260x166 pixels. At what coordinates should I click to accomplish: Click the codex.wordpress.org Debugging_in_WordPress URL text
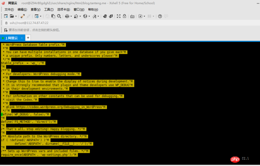[59, 107]
